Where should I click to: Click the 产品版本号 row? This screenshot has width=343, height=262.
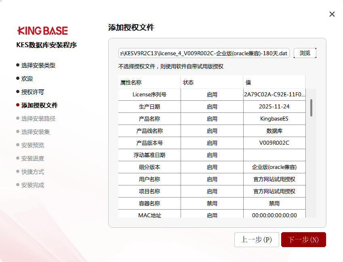[149, 143]
